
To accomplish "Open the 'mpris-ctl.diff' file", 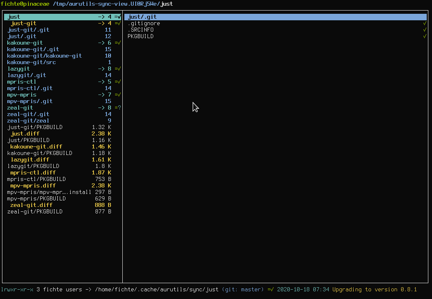I will pos(63,173).
